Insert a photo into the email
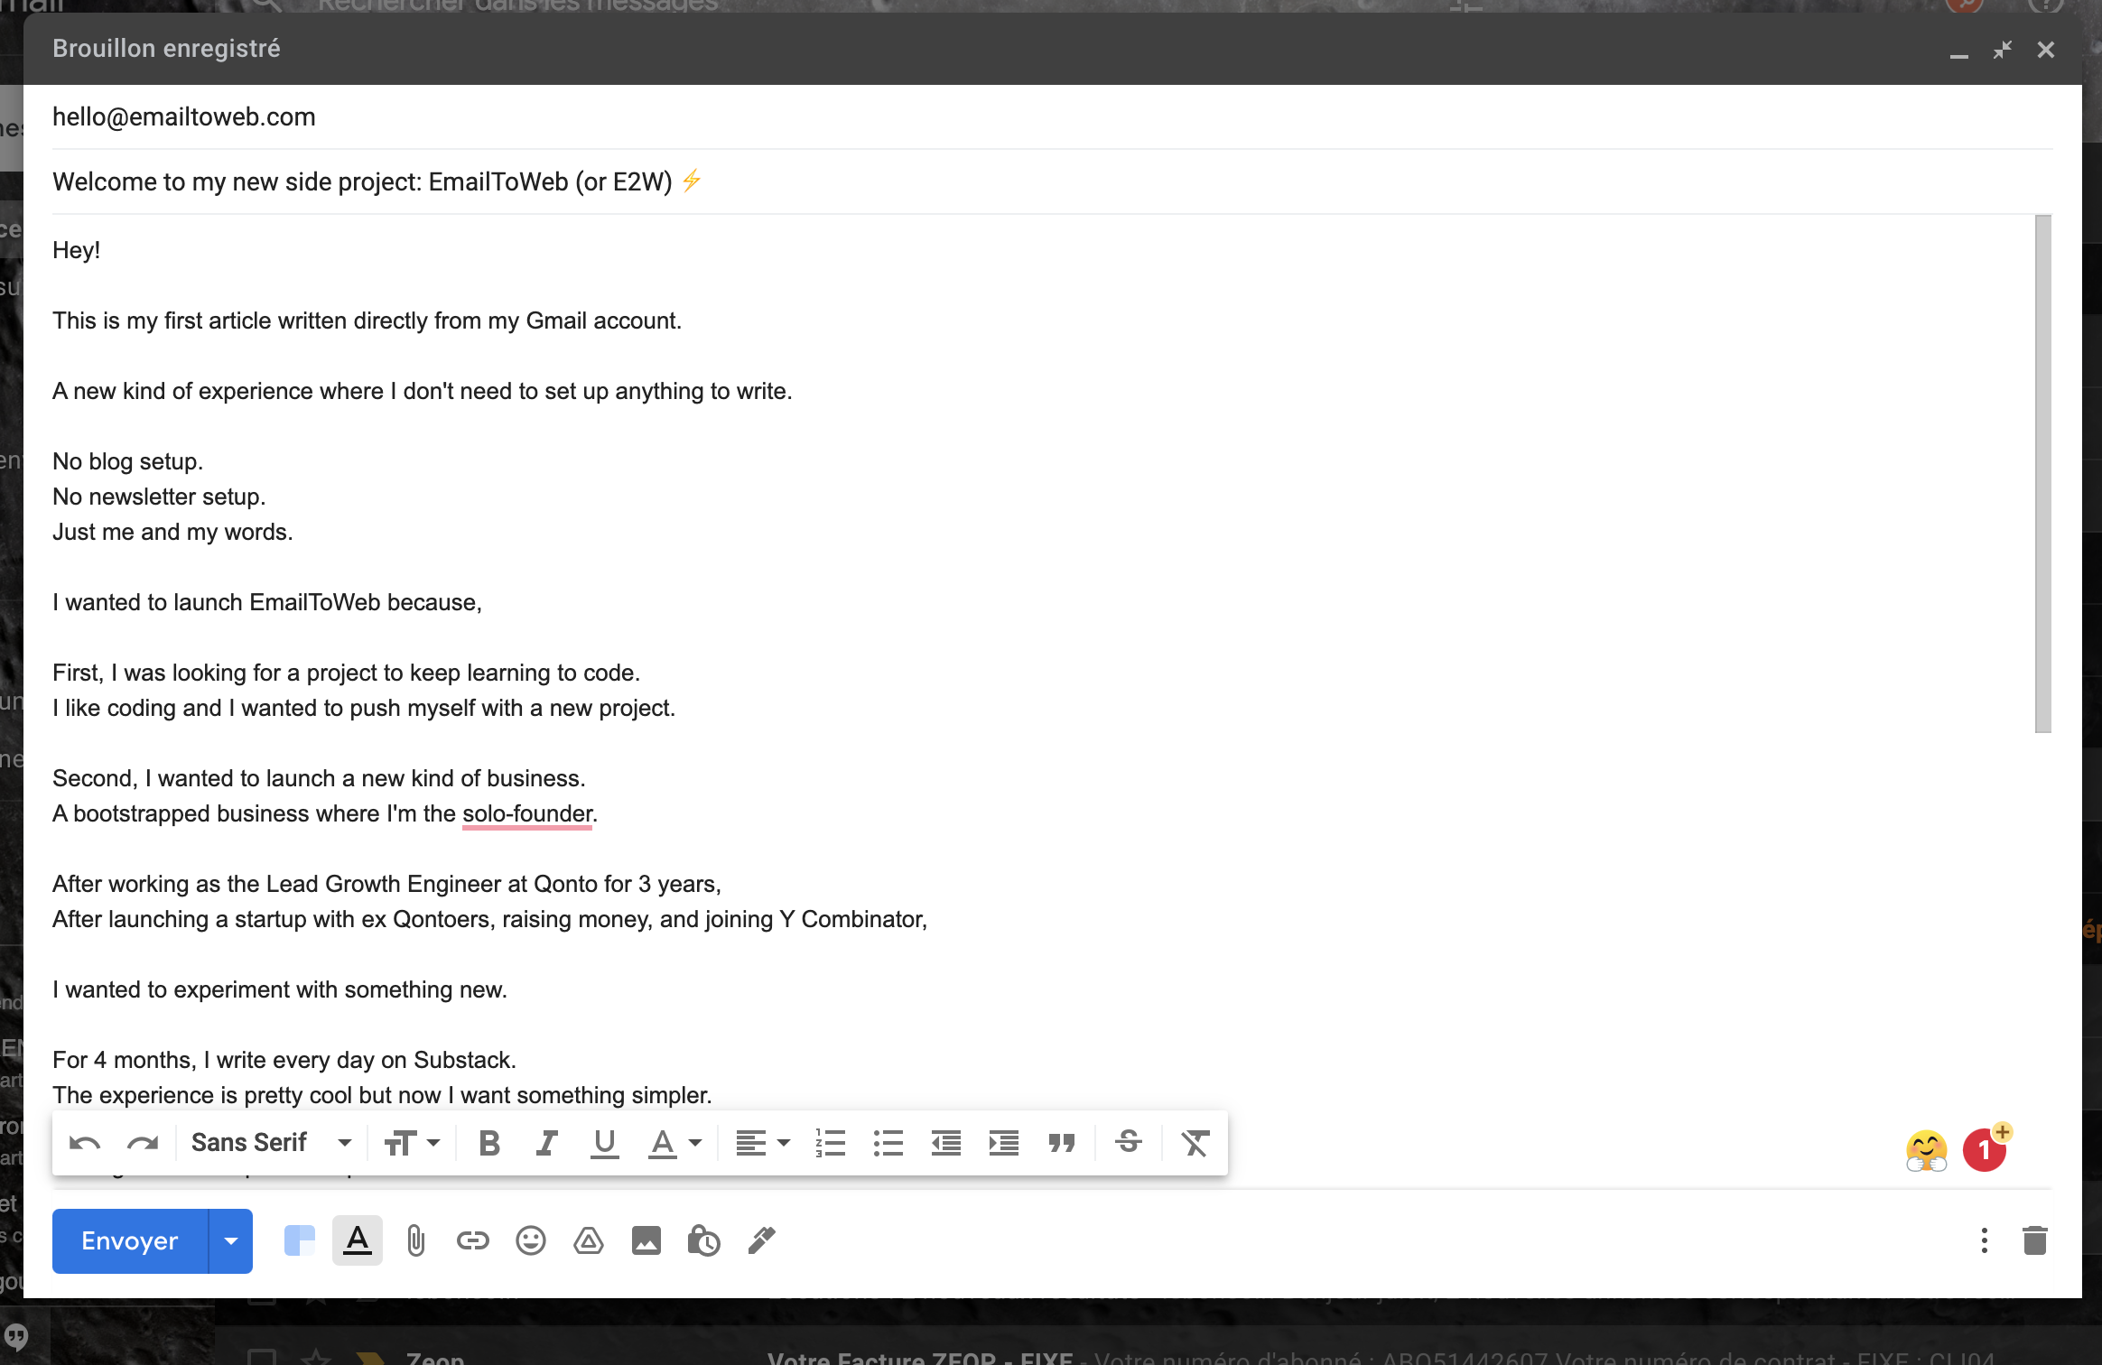Screen dimensions: 2102x1365 pyautogui.click(x=646, y=1241)
